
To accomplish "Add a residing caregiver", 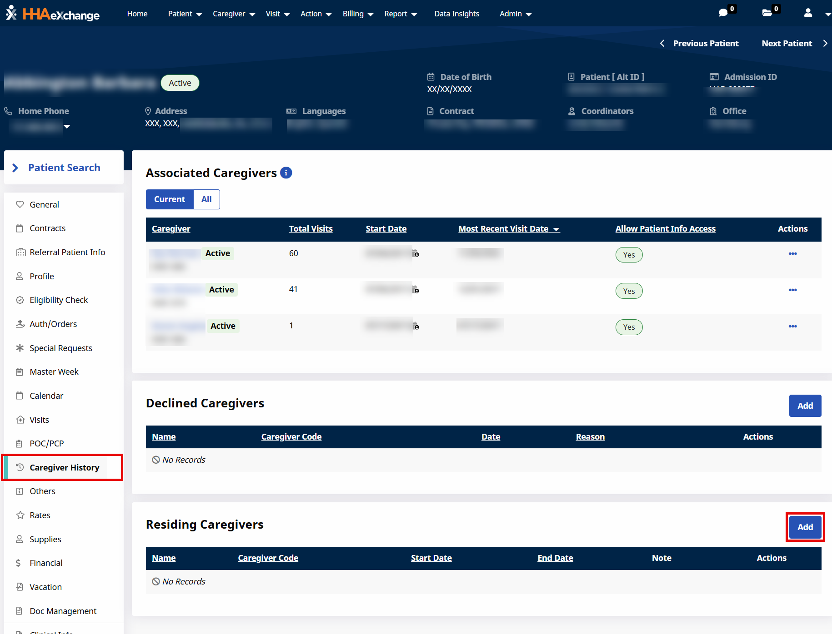I will point(805,527).
